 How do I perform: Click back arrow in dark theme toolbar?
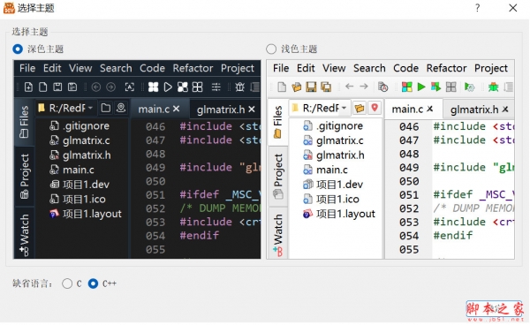tap(96, 87)
